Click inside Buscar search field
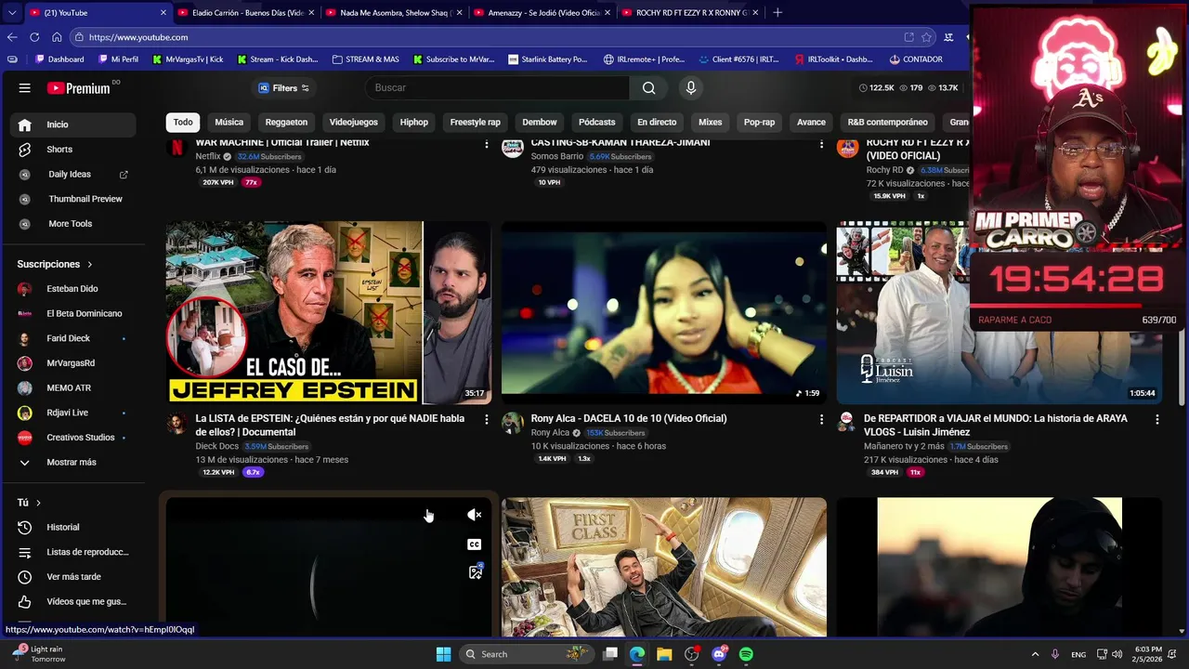1189x669 pixels. (497, 87)
